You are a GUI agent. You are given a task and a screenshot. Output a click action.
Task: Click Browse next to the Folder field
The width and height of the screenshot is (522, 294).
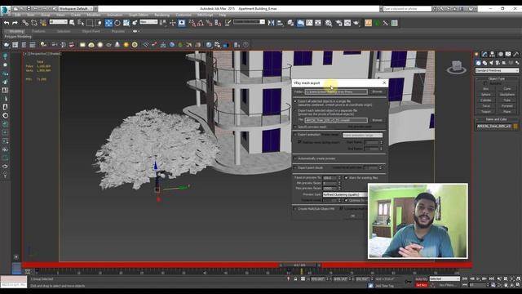click(377, 91)
